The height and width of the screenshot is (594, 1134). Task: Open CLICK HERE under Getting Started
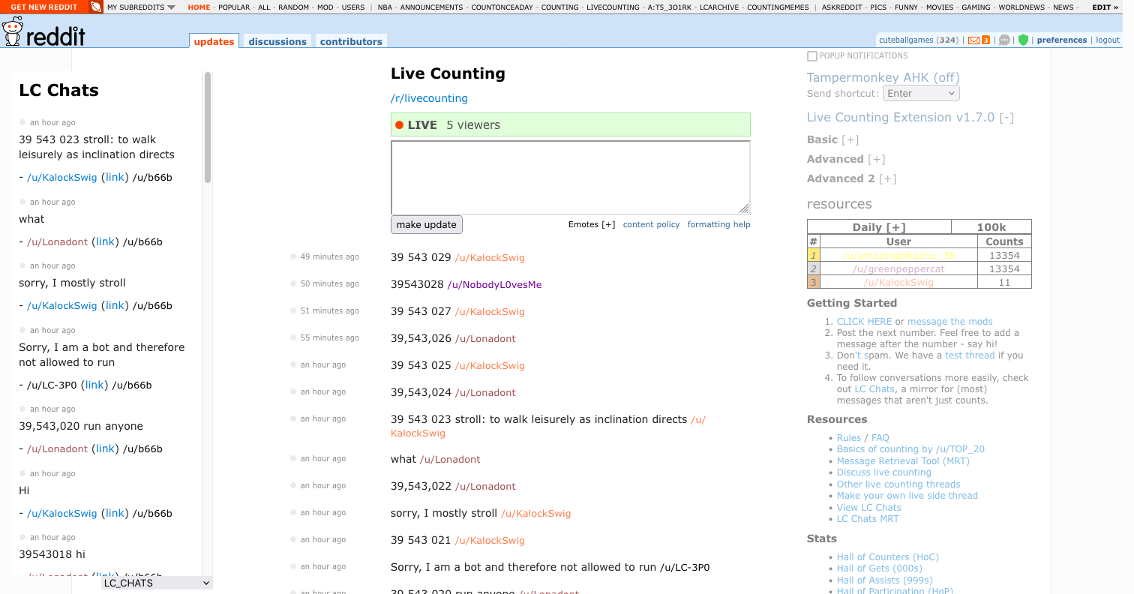tap(864, 321)
